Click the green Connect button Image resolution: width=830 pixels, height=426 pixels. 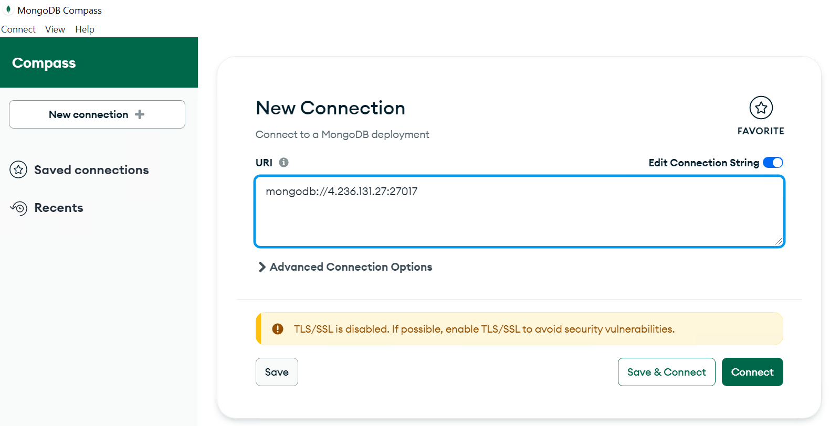(752, 372)
